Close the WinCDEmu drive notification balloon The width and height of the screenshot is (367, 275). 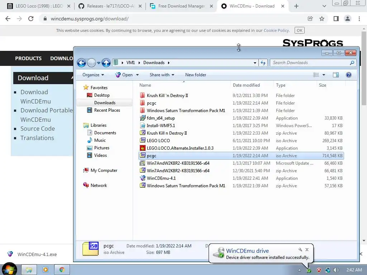coord(307,250)
